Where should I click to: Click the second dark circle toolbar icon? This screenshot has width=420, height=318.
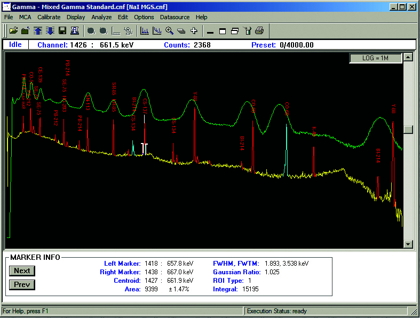click(x=104, y=31)
